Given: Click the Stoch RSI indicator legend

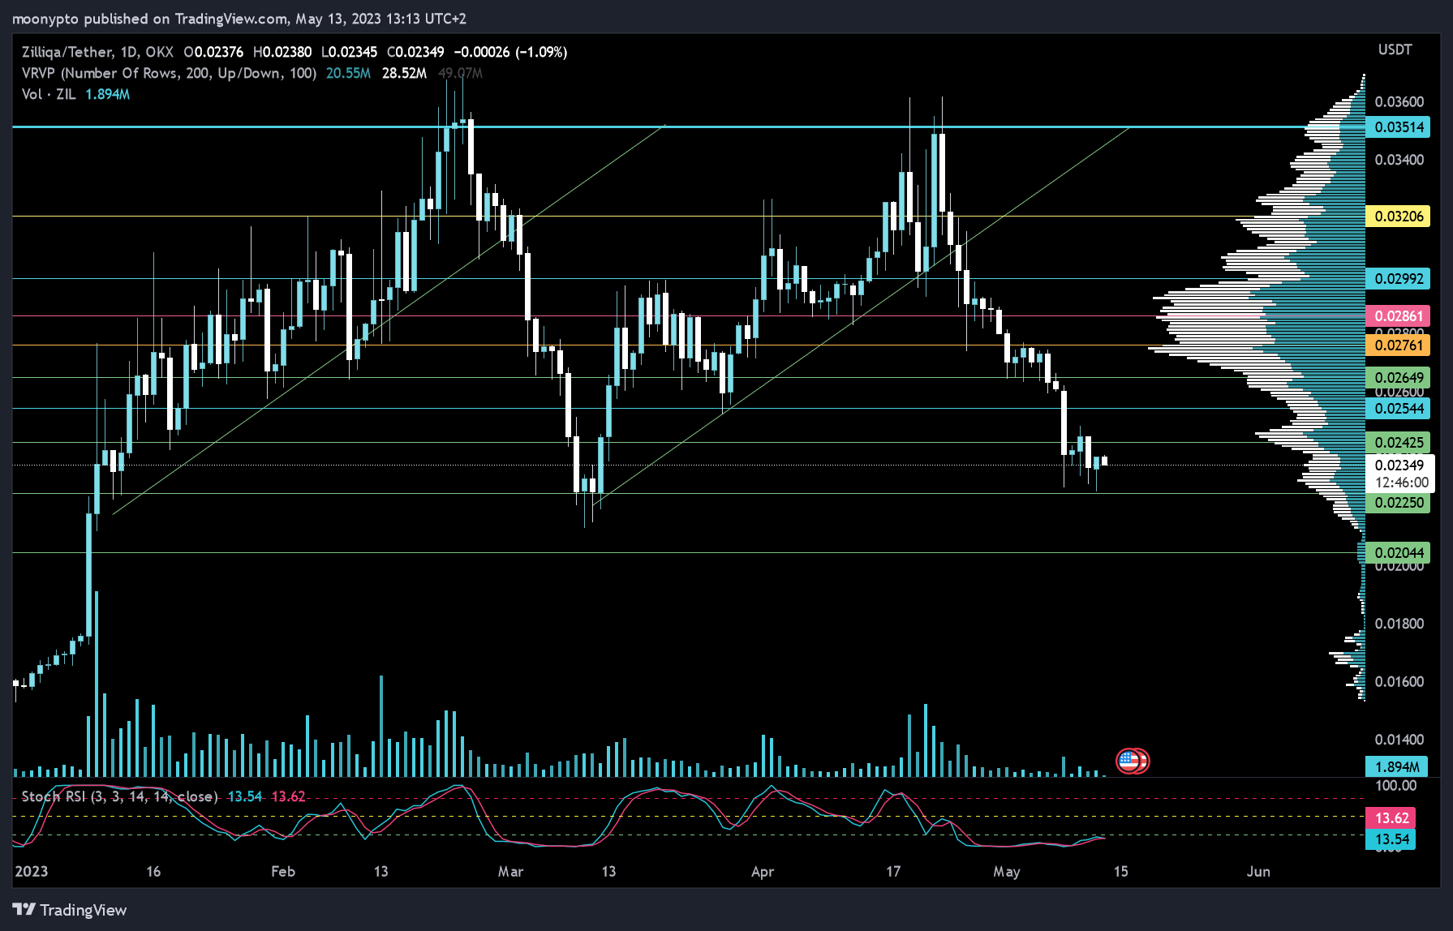Looking at the screenshot, I should coord(120,796).
